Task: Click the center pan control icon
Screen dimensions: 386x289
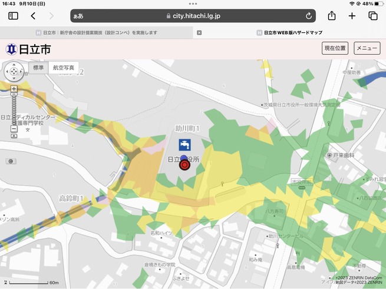Action: (14, 72)
